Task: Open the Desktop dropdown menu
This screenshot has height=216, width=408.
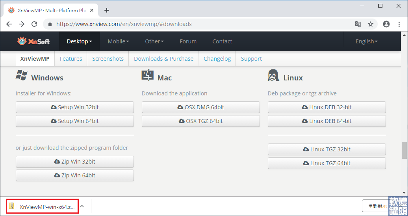Action: 80,41
